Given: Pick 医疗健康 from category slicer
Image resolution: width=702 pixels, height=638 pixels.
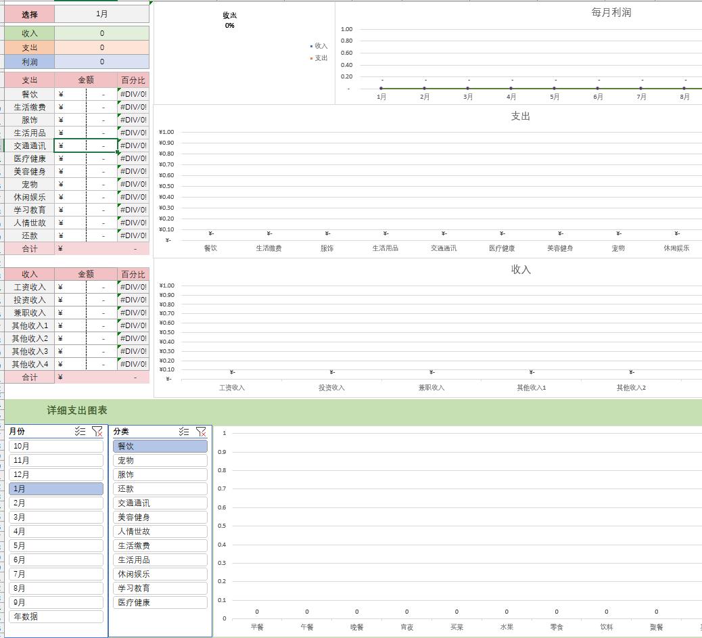Looking at the screenshot, I should (160, 602).
